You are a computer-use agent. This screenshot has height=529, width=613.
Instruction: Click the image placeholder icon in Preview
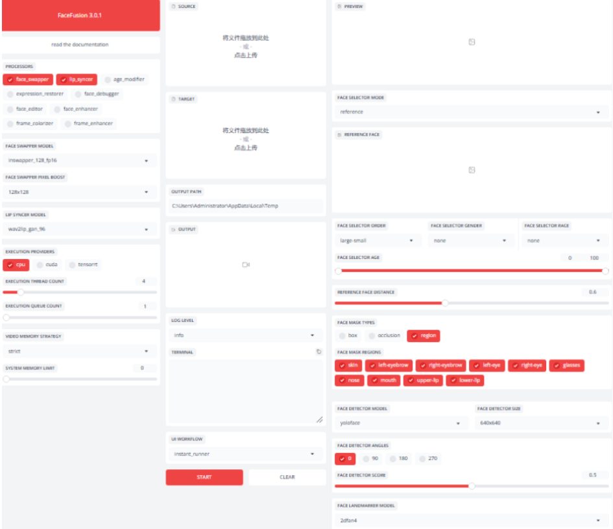472,42
